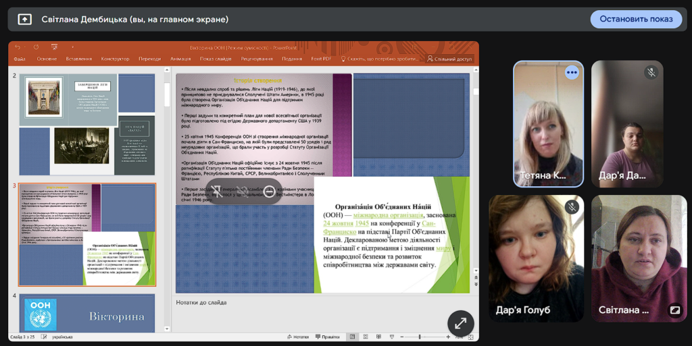The width and height of the screenshot is (692, 346).
Task: Toggle the muted microphone on presentation overlay
Action: pos(243,191)
